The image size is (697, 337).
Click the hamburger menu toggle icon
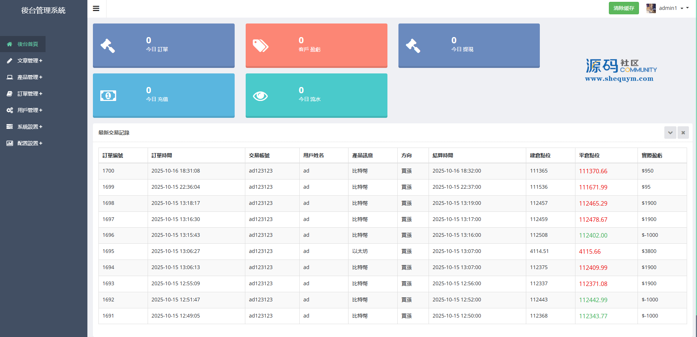click(x=96, y=8)
